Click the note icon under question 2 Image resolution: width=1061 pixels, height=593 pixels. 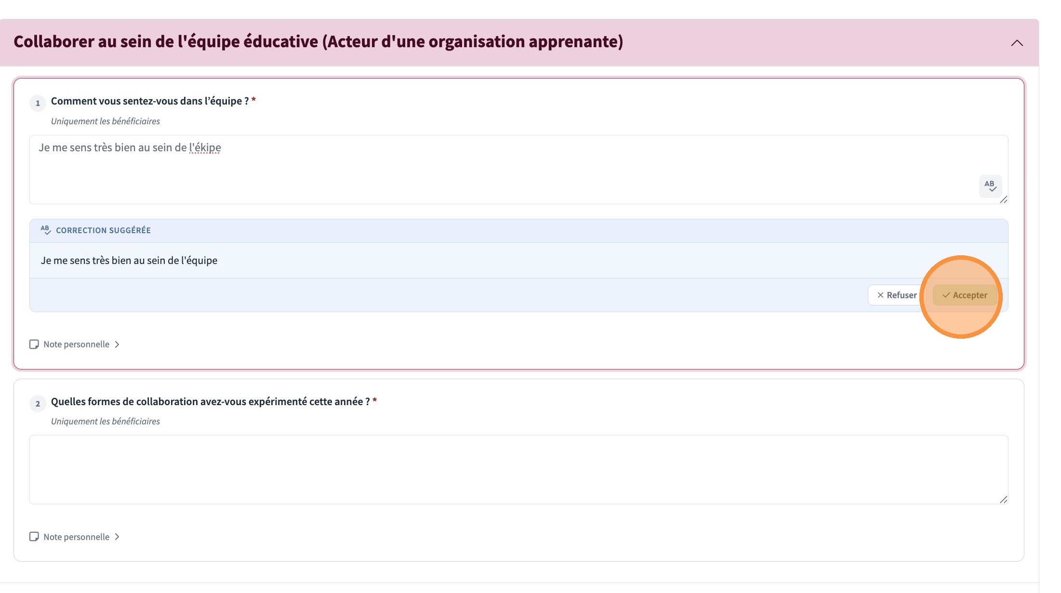tap(34, 537)
